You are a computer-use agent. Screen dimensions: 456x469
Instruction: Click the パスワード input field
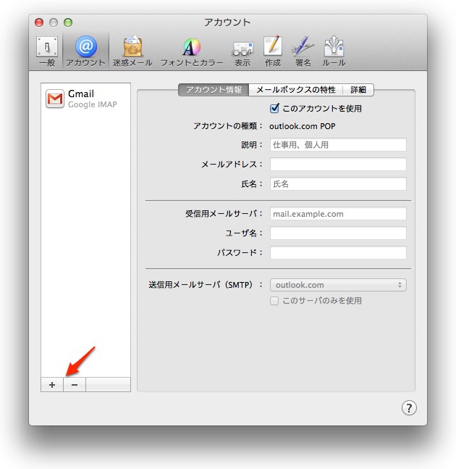click(338, 253)
